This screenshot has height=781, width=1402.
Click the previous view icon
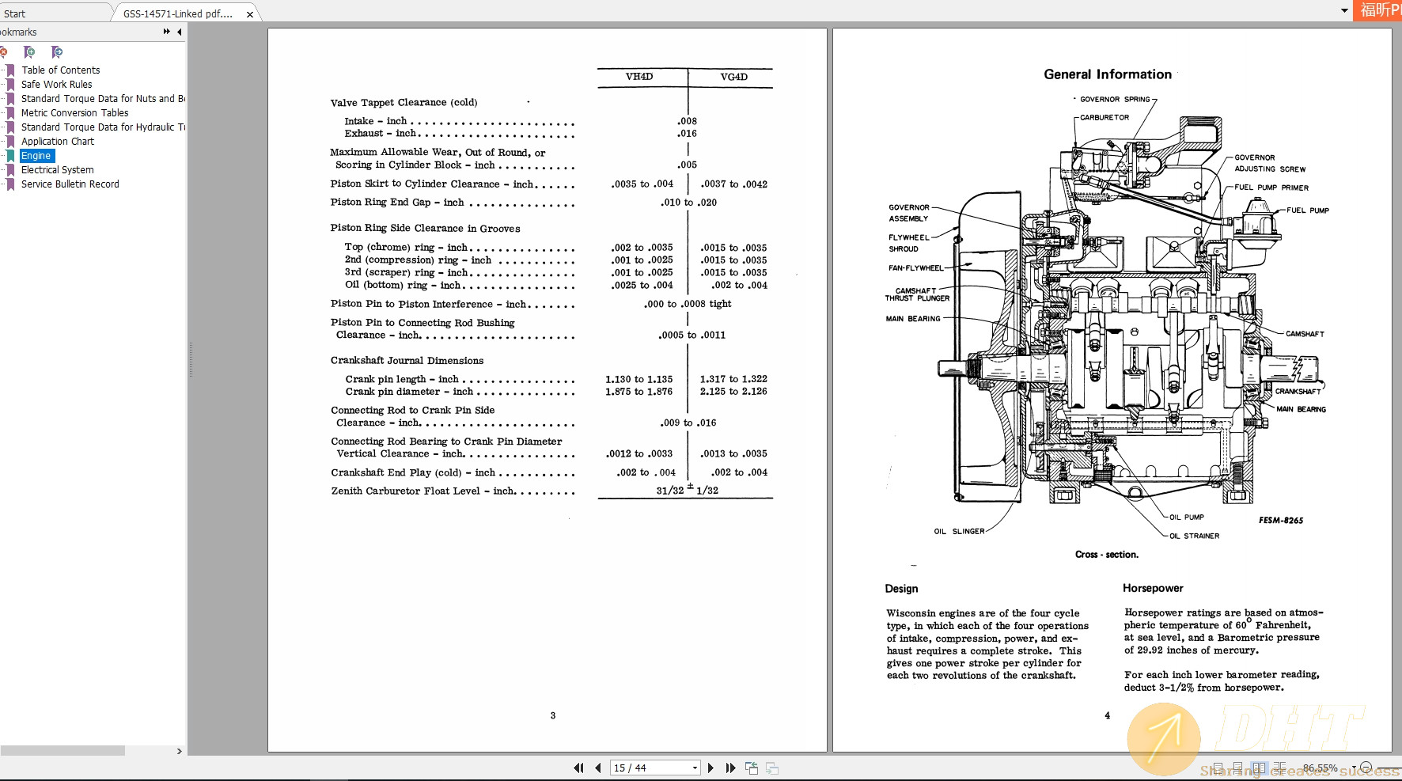click(x=752, y=768)
